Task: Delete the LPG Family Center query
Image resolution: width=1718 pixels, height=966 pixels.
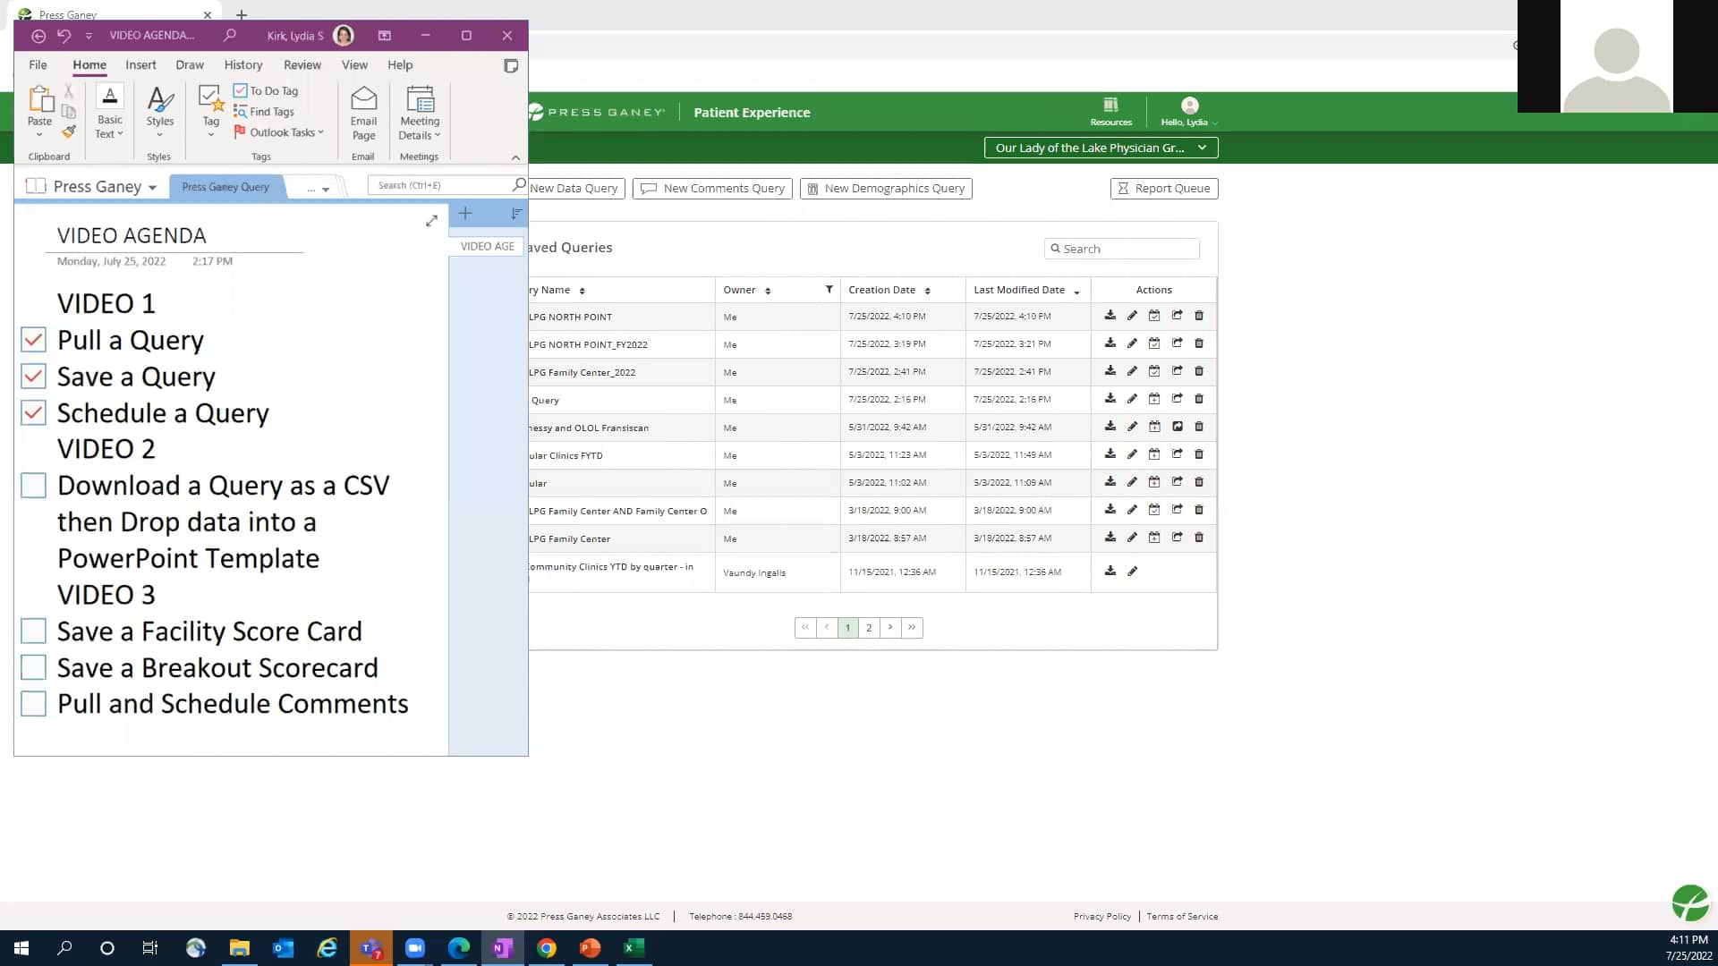Action: (x=1199, y=538)
